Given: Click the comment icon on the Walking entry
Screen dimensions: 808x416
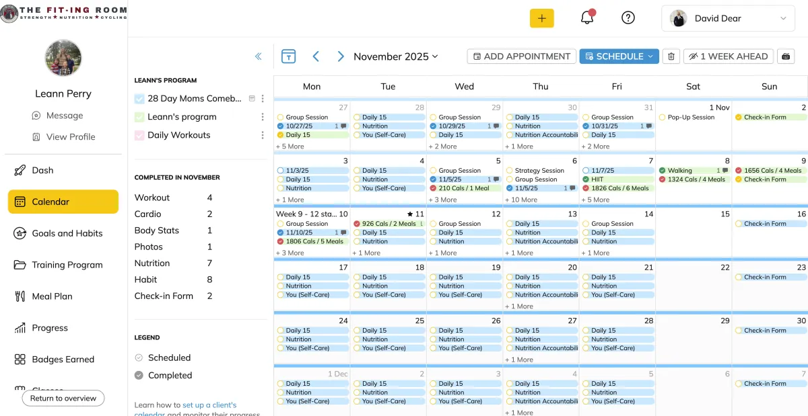Looking at the screenshot, I should pos(726,171).
